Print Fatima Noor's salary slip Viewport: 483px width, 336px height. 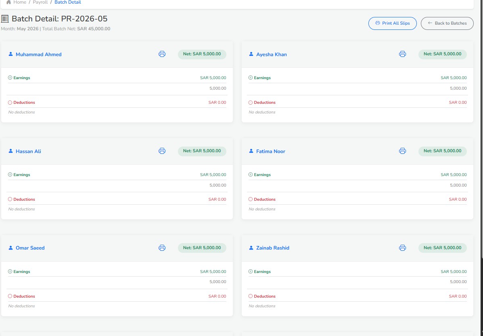(402, 151)
